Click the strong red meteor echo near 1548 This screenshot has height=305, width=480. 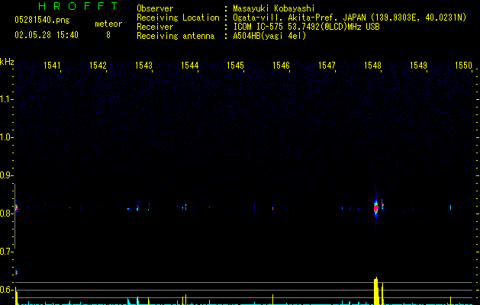point(376,208)
